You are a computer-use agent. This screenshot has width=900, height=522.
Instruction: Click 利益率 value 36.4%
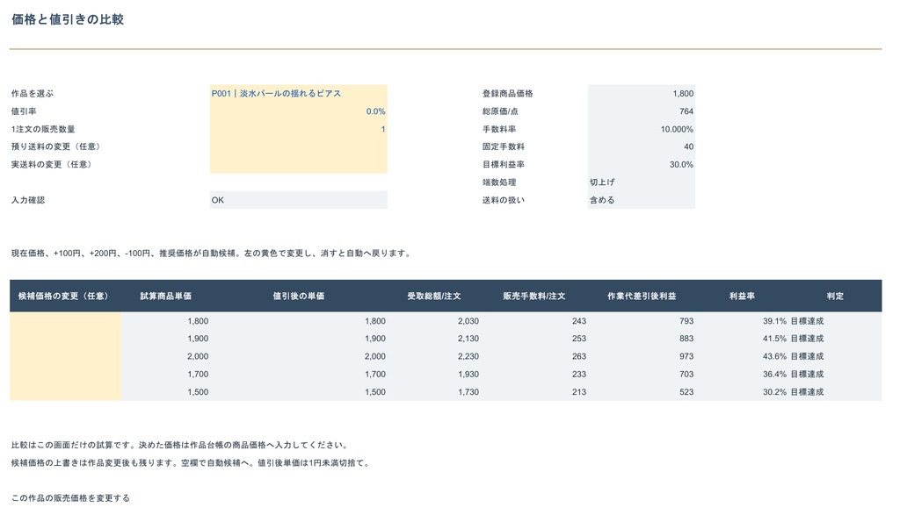coord(774,374)
